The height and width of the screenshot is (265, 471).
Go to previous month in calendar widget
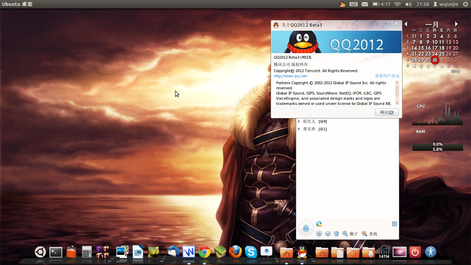(x=406, y=24)
